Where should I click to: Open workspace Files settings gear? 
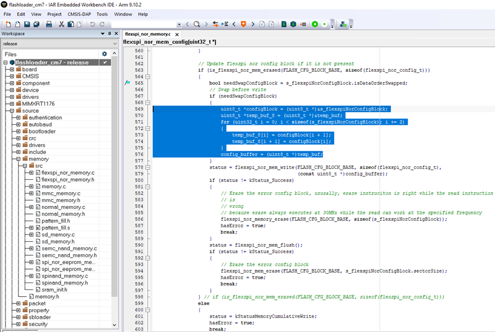pyautogui.click(x=105, y=54)
